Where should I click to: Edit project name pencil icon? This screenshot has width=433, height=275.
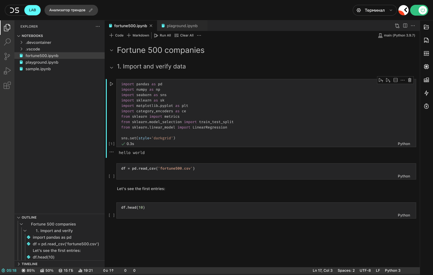91,10
